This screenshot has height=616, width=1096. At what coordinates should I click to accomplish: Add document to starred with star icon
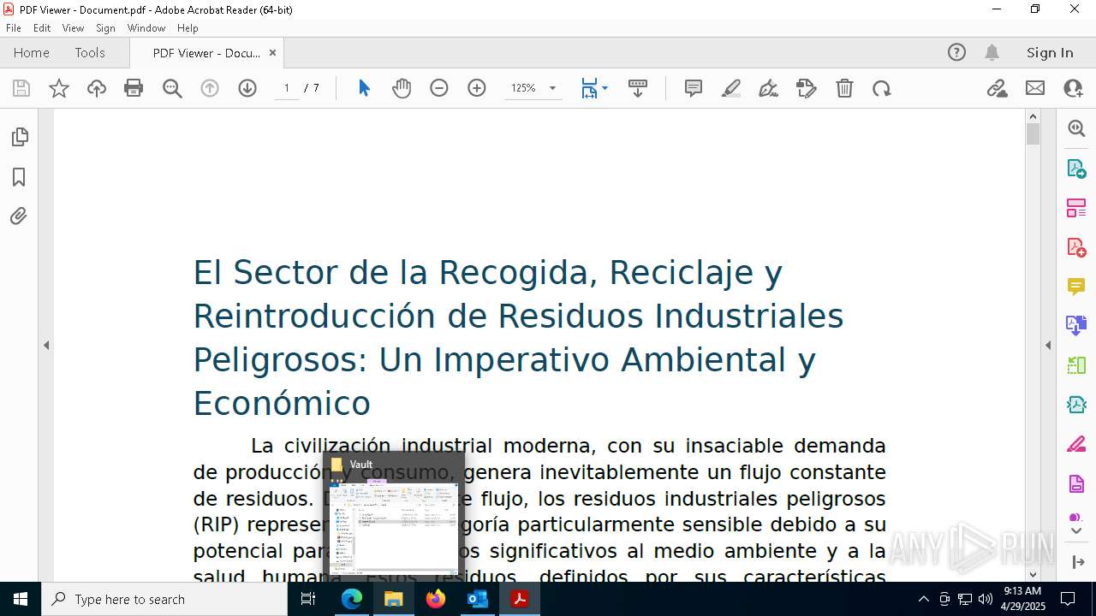[x=59, y=88]
